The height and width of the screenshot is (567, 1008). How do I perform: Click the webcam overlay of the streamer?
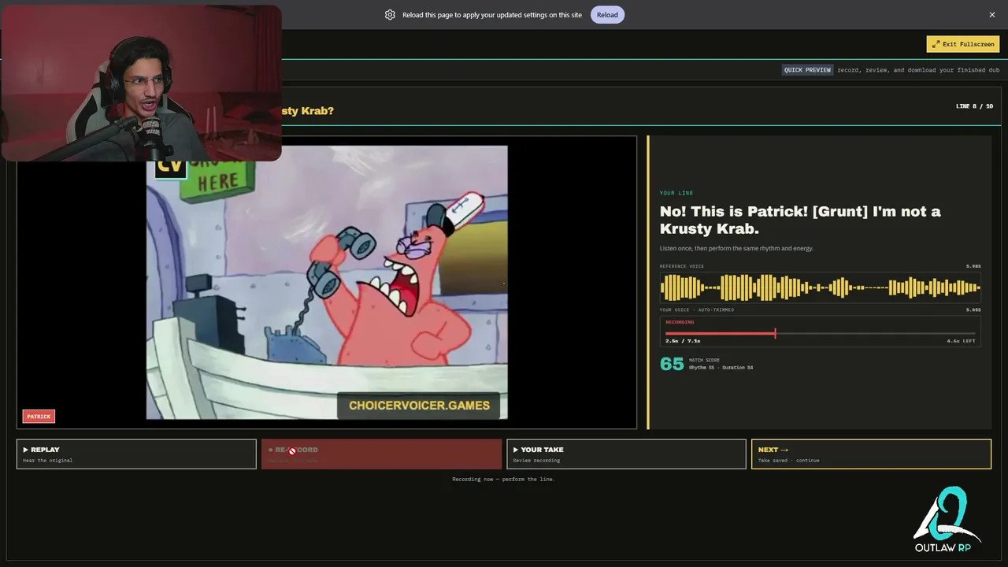pyautogui.click(x=141, y=83)
